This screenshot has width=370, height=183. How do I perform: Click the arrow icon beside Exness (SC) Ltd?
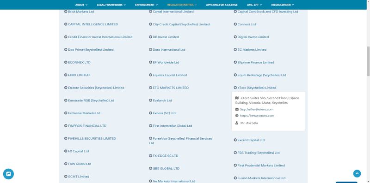coord(151,113)
